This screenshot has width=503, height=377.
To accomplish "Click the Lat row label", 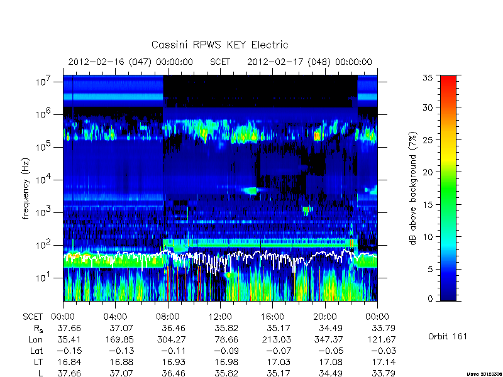I will (x=36, y=351).
